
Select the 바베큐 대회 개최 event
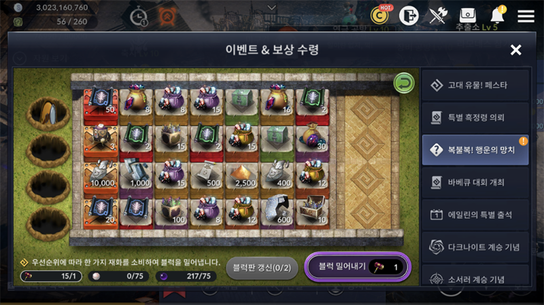click(475, 182)
